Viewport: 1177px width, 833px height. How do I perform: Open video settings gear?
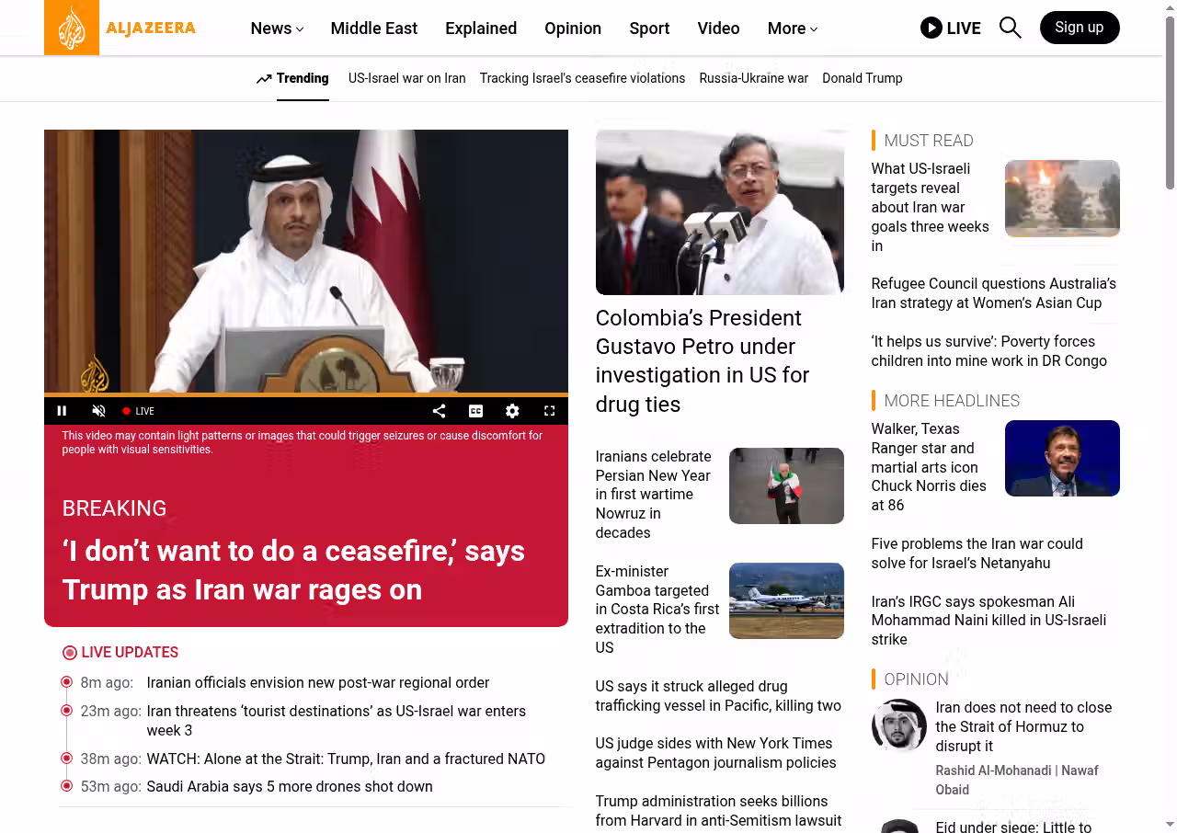click(x=512, y=411)
